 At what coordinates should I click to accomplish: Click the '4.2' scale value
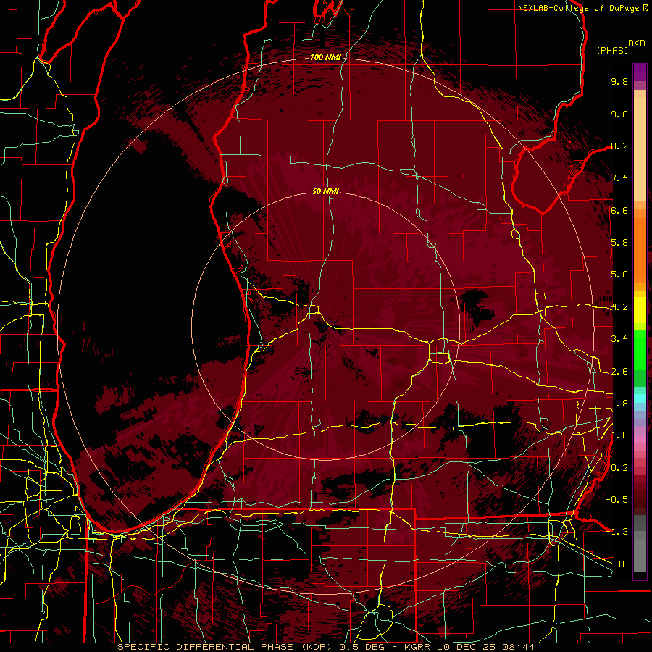pos(619,307)
